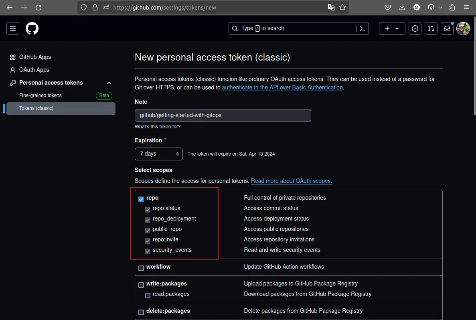Open the command palette icon
The width and height of the screenshot is (476, 320).
point(362,28)
